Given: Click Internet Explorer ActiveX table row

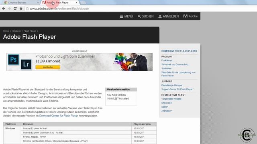Looking at the screenshot, I should 88,128.
